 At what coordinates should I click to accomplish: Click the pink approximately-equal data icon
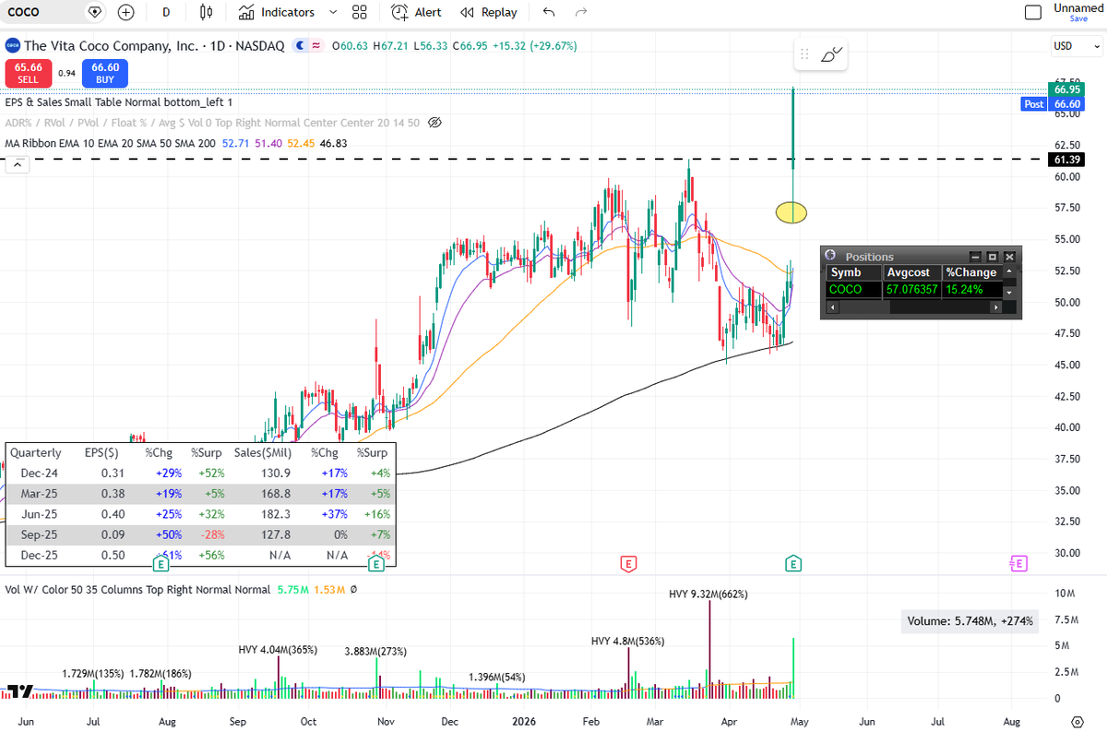click(x=316, y=45)
